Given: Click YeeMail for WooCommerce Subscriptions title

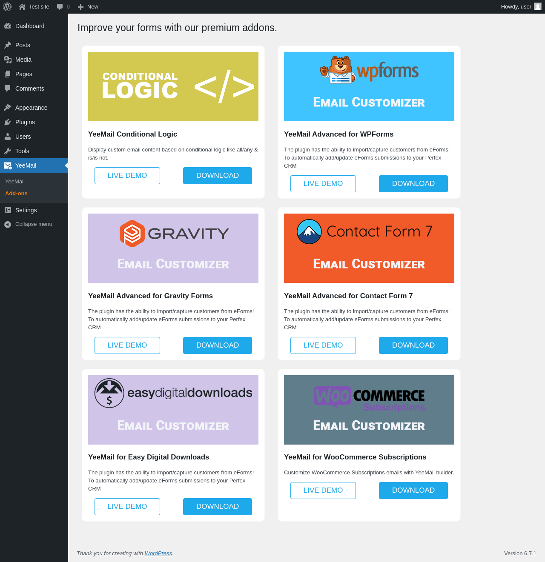Looking at the screenshot, I should click(x=355, y=457).
